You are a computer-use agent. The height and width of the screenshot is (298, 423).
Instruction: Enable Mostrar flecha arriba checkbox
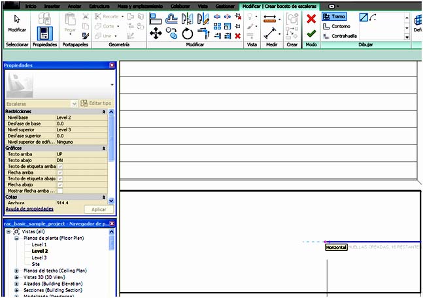point(60,191)
